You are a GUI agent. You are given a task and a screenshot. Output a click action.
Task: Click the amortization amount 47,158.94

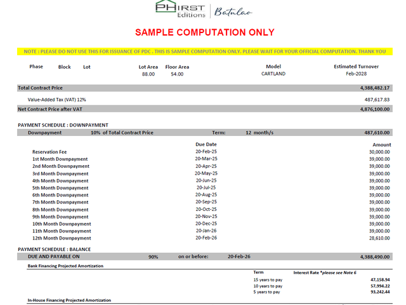tap(380, 280)
